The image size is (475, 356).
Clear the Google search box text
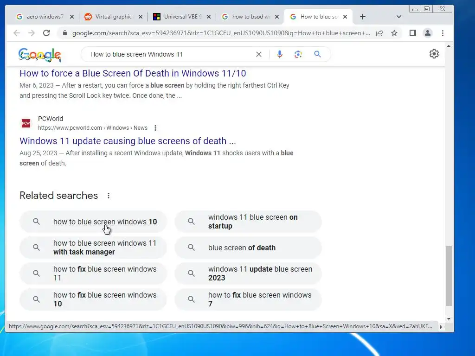pos(259,54)
